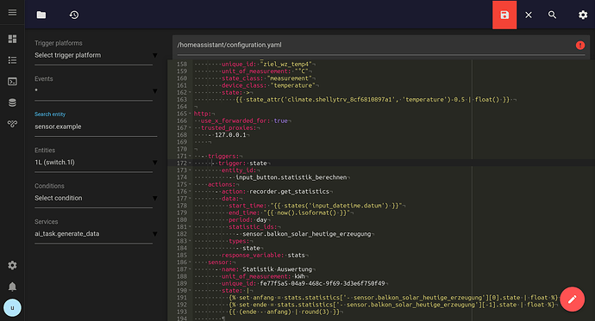Open the database stack icon in sidebar
Screen dimensions: 595x321
pos(12,102)
